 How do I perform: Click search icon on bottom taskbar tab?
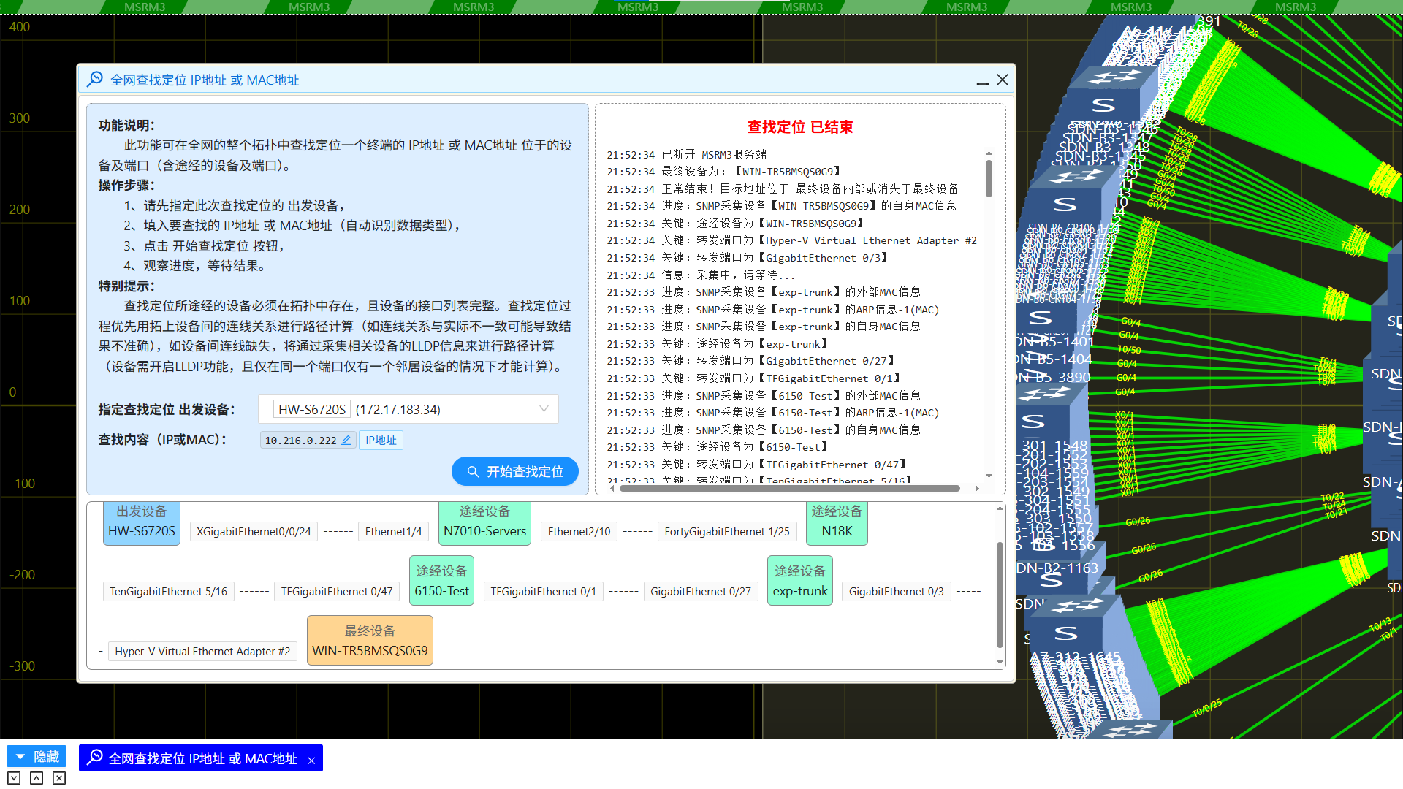[x=95, y=758]
